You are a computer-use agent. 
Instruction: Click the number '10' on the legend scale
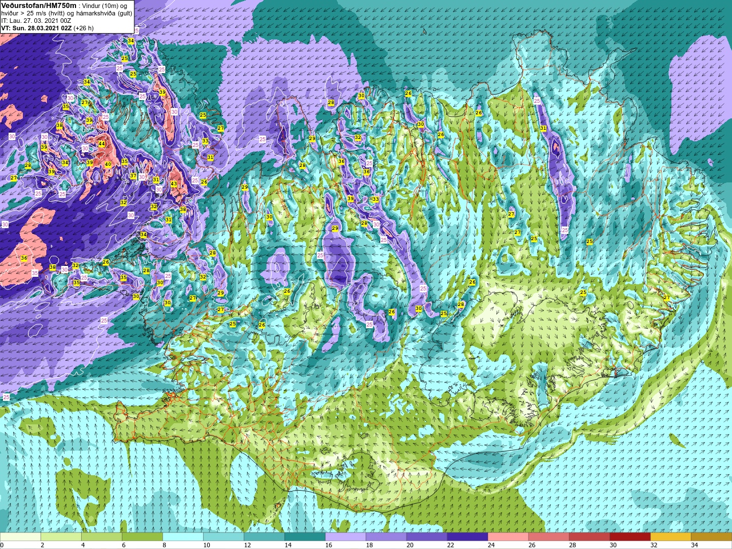click(206, 545)
